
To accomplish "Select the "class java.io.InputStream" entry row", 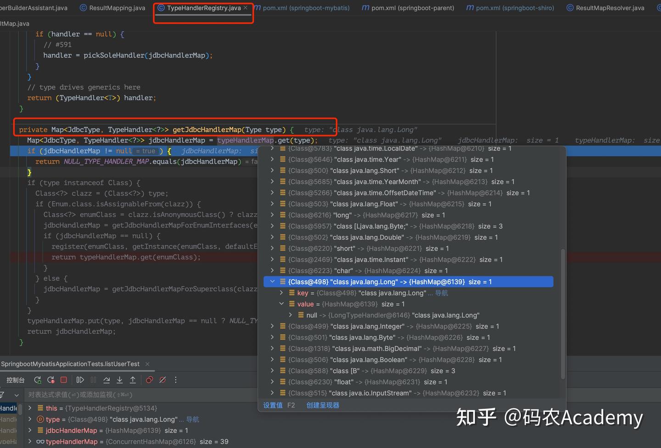I will click(409, 393).
